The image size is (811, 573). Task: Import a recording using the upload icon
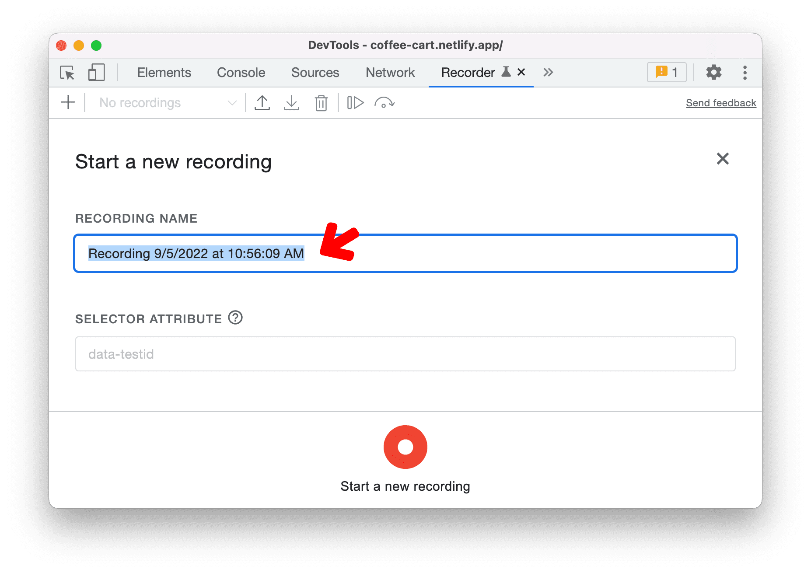click(x=262, y=103)
